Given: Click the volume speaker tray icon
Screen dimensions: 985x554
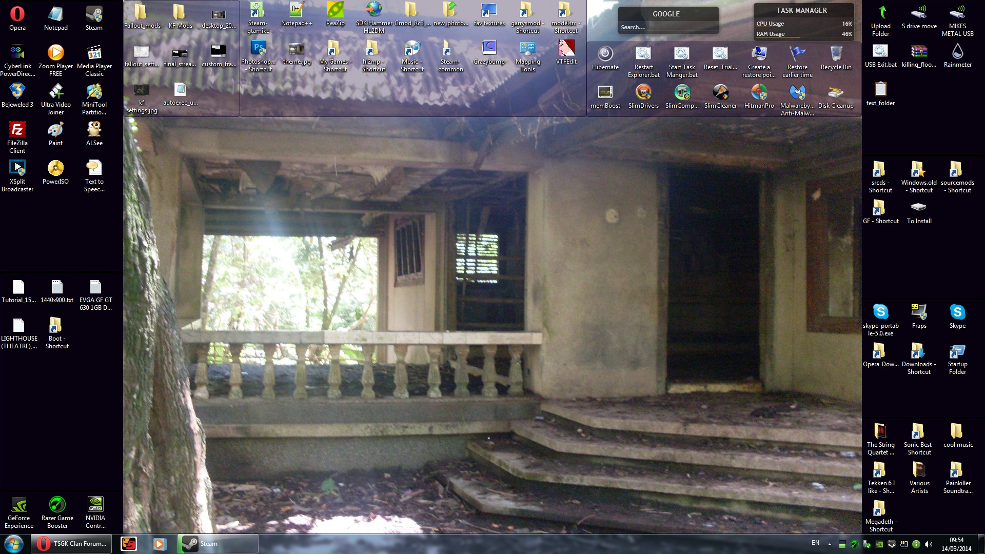Looking at the screenshot, I should (928, 544).
